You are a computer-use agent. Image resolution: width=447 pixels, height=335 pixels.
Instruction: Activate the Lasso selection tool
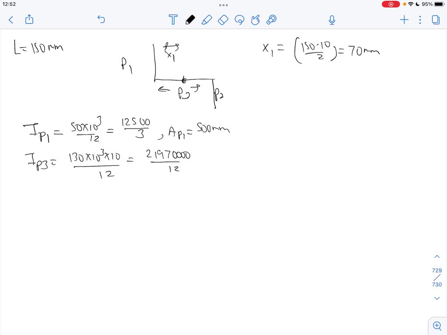tap(239, 20)
